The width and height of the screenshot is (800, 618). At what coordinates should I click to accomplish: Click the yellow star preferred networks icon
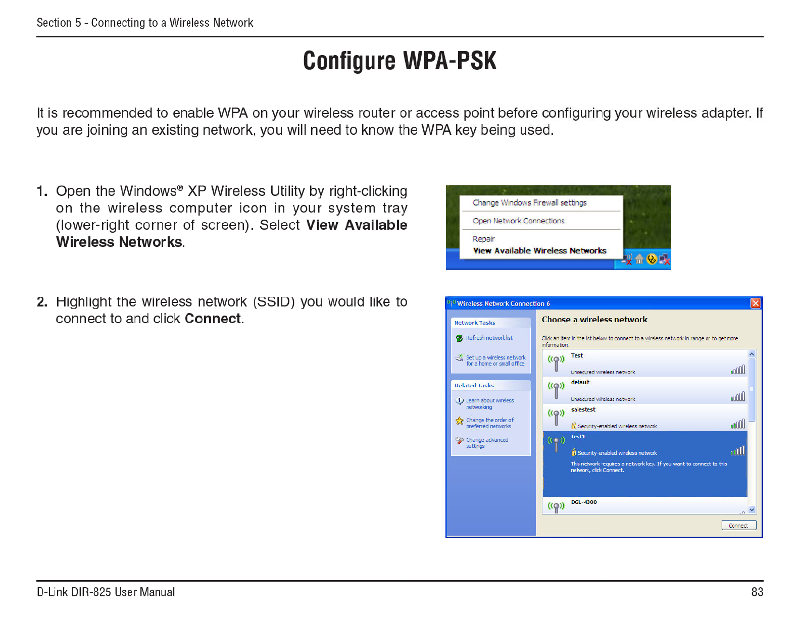(459, 421)
